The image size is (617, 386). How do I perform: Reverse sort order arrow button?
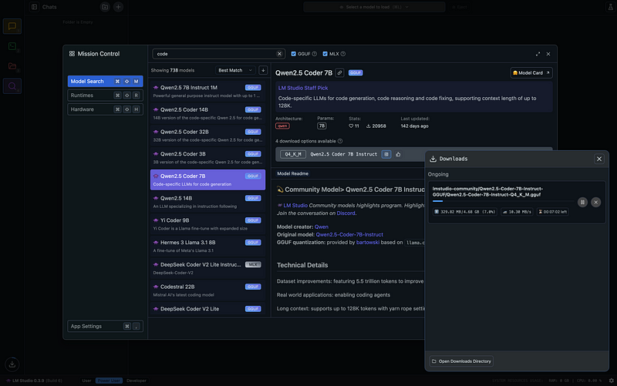263,70
